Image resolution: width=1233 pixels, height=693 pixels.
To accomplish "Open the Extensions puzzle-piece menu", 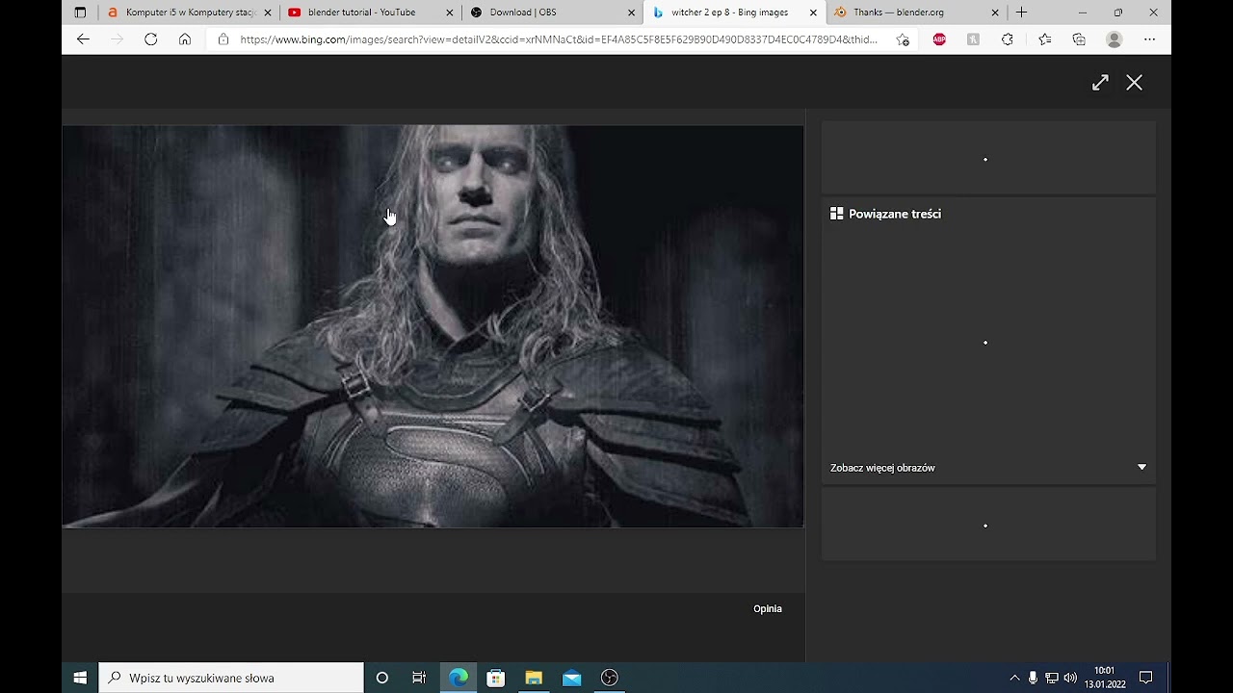I will click(x=1008, y=39).
